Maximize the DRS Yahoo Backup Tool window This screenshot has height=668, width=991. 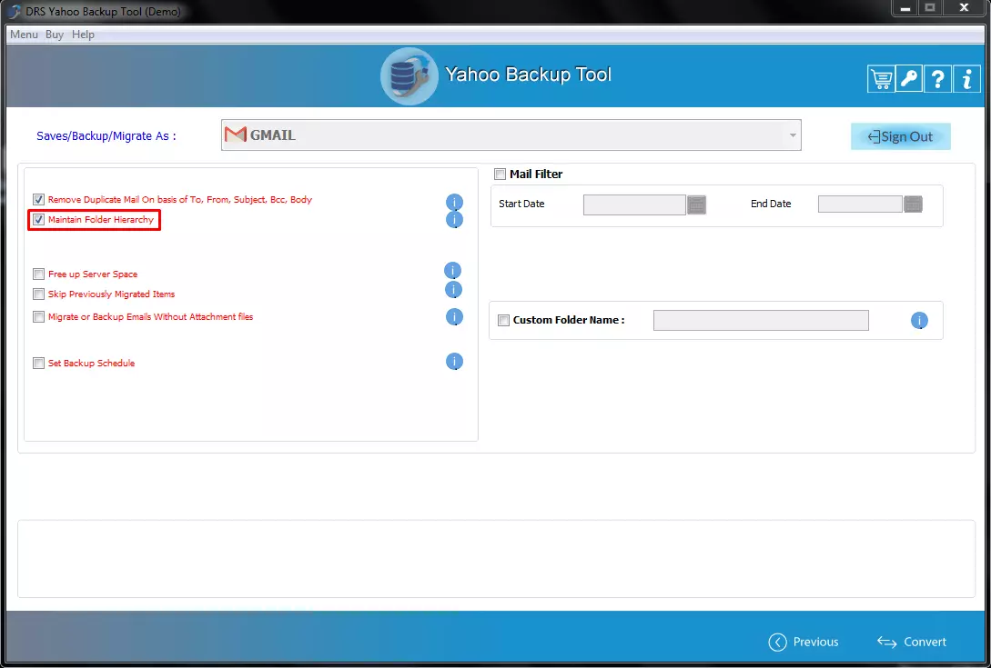[930, 8]
